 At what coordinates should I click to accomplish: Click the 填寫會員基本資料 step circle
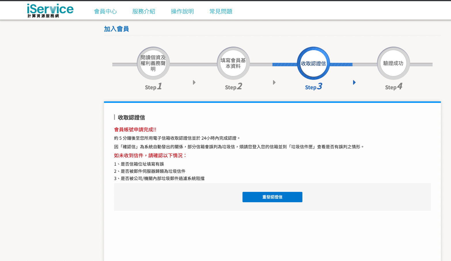click(233, 63)
